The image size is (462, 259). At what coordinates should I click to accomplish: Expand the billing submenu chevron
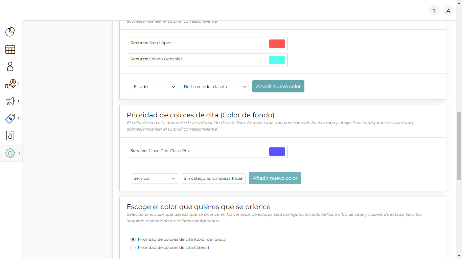(x=18, y=84)
